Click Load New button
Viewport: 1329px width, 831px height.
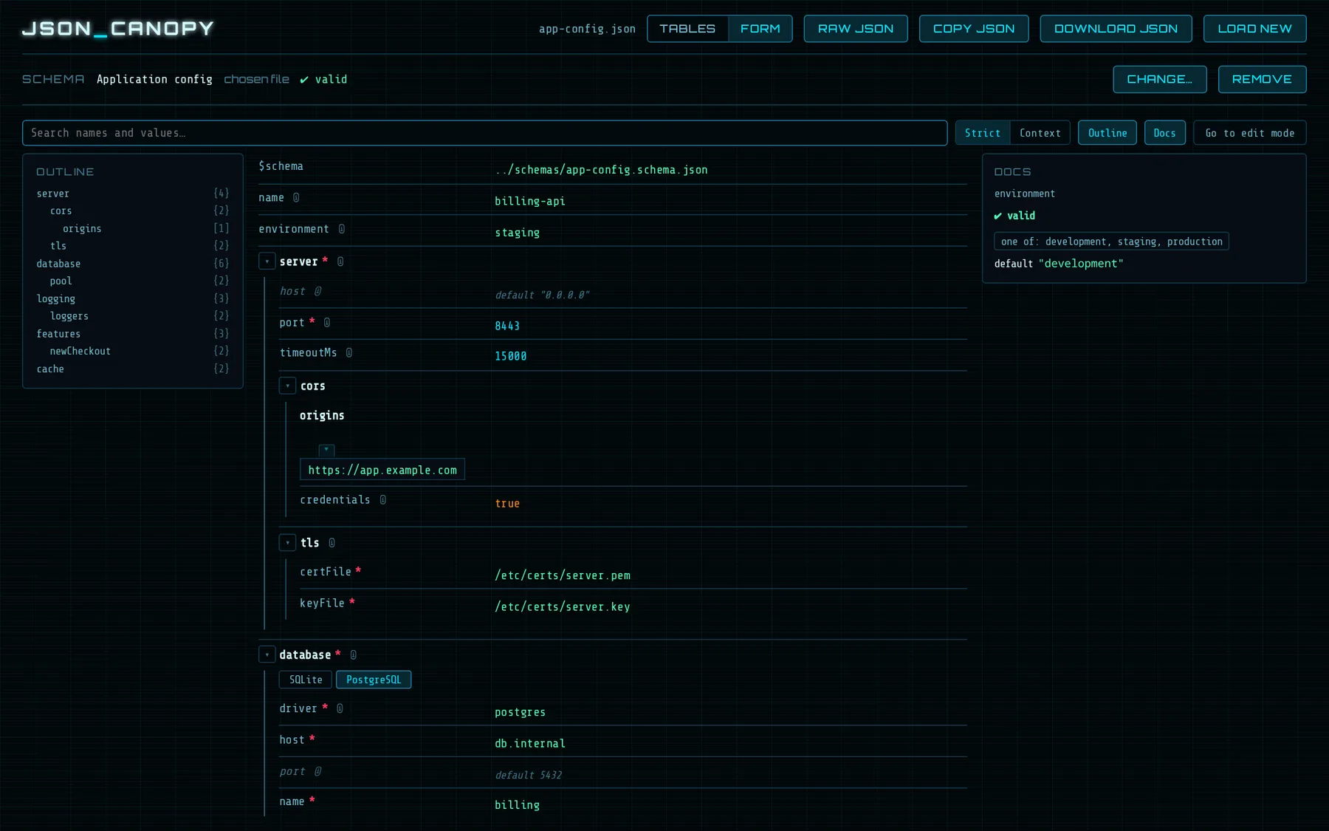pos(1255,29)
